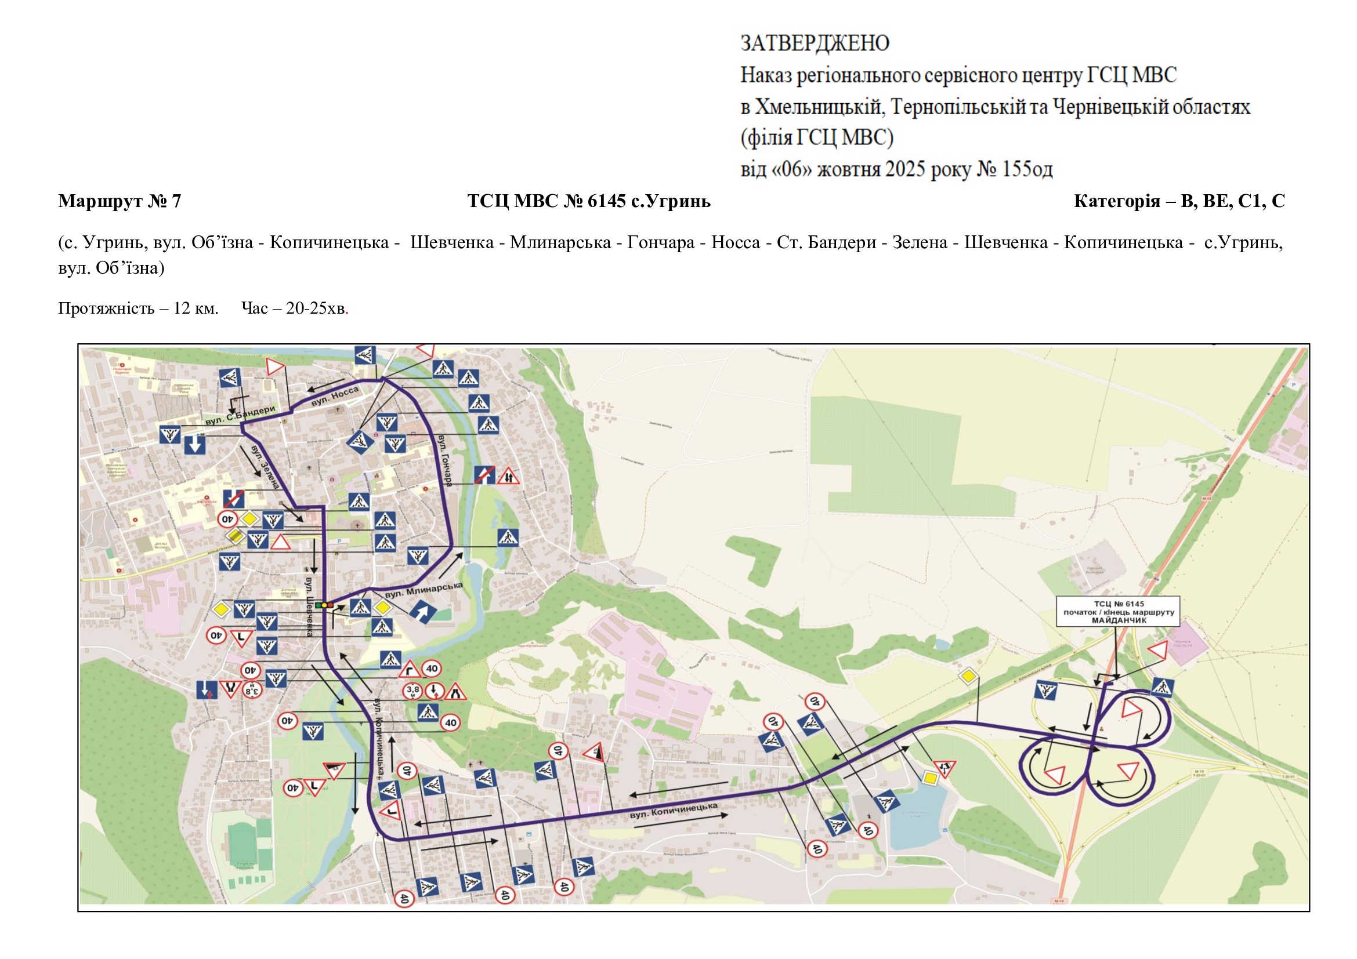Click the ТСЦ № 6145 МАЙДАНЧИК label box

[x=1118, y=612]
